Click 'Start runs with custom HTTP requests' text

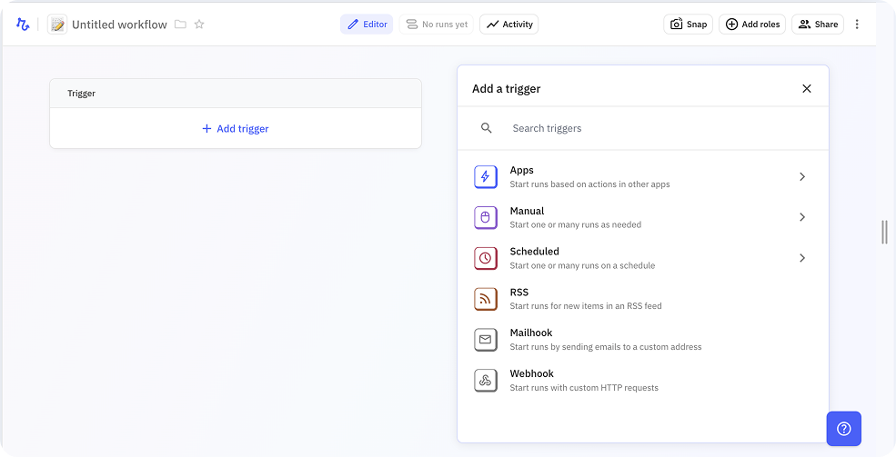(584, 388)
